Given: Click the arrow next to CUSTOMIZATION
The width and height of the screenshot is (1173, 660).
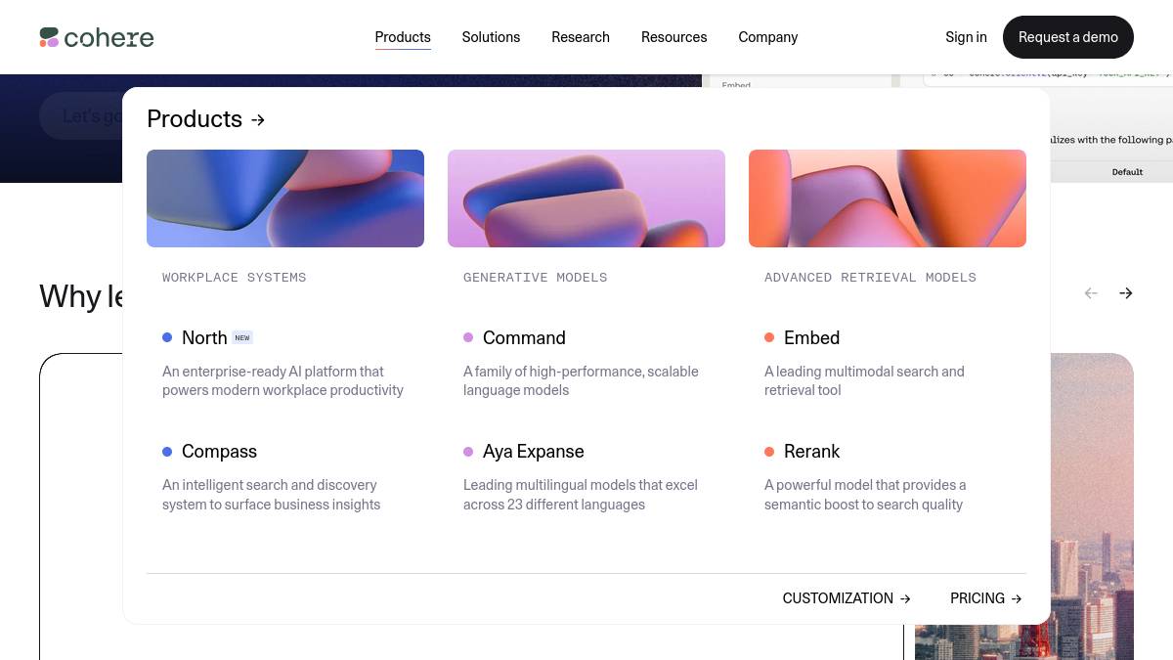Looking at the screenshot, I should (905, 598).
